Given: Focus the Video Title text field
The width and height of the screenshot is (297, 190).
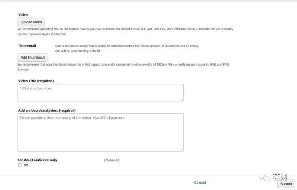Looking at the screenshot, I should click(x=100, y=93).
